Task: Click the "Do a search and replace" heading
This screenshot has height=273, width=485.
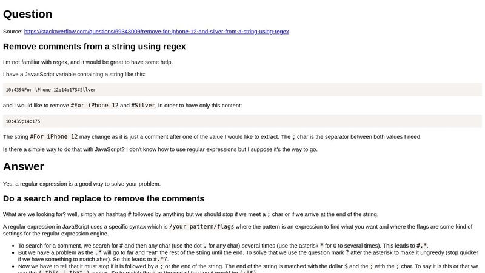Action: click(x=103, y=198)
